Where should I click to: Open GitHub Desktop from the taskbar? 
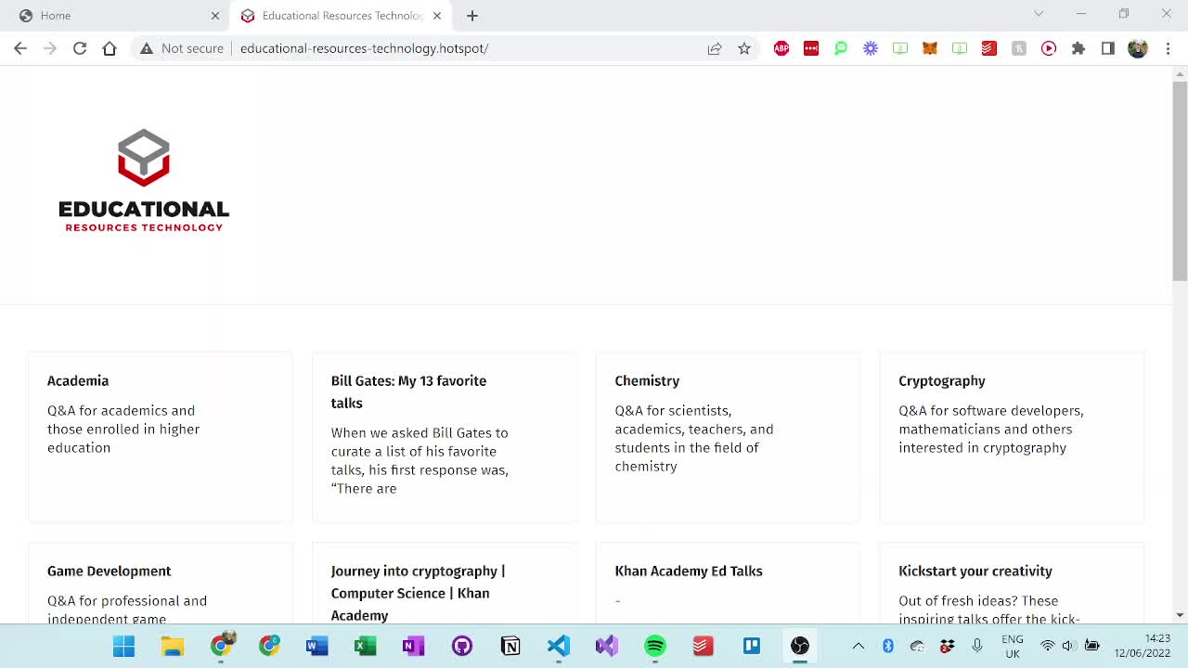pyautogui.click(x=461, y=646)
